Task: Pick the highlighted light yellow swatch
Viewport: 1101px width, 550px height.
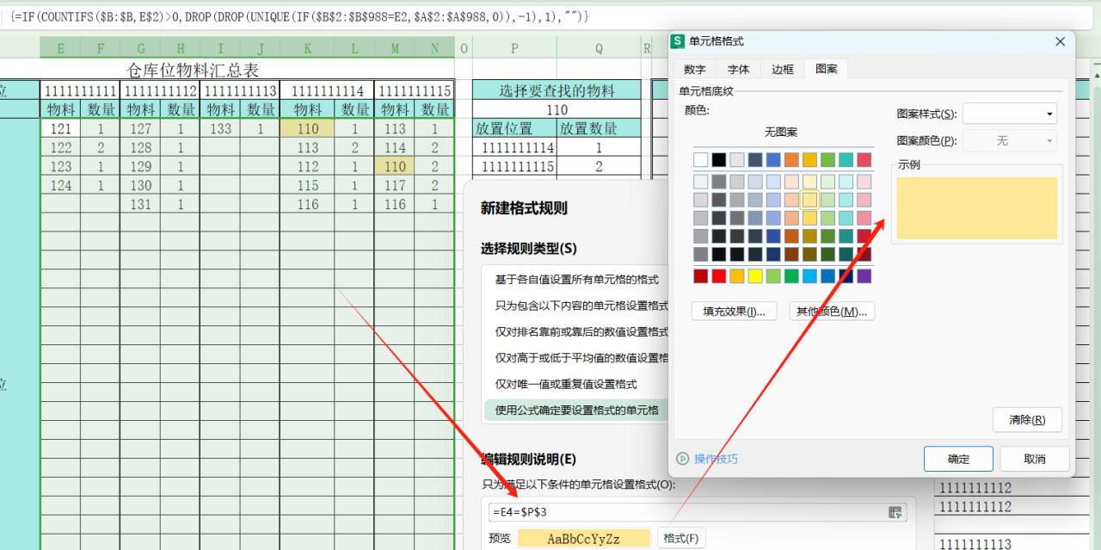Action: [x=809, y=200]
